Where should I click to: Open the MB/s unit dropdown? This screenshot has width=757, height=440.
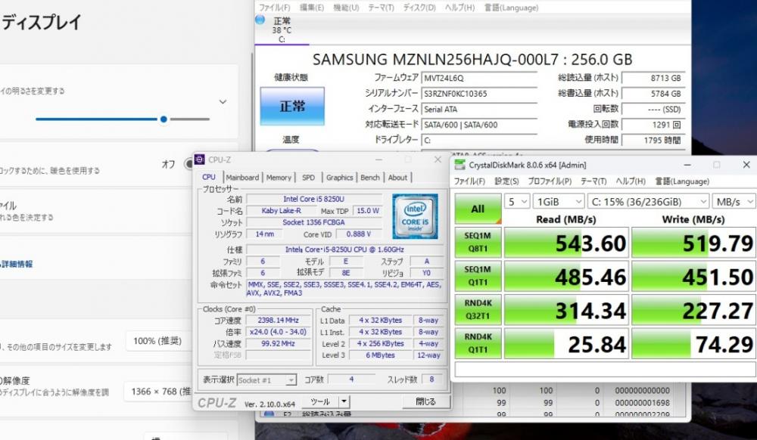[x=734, y=201]
